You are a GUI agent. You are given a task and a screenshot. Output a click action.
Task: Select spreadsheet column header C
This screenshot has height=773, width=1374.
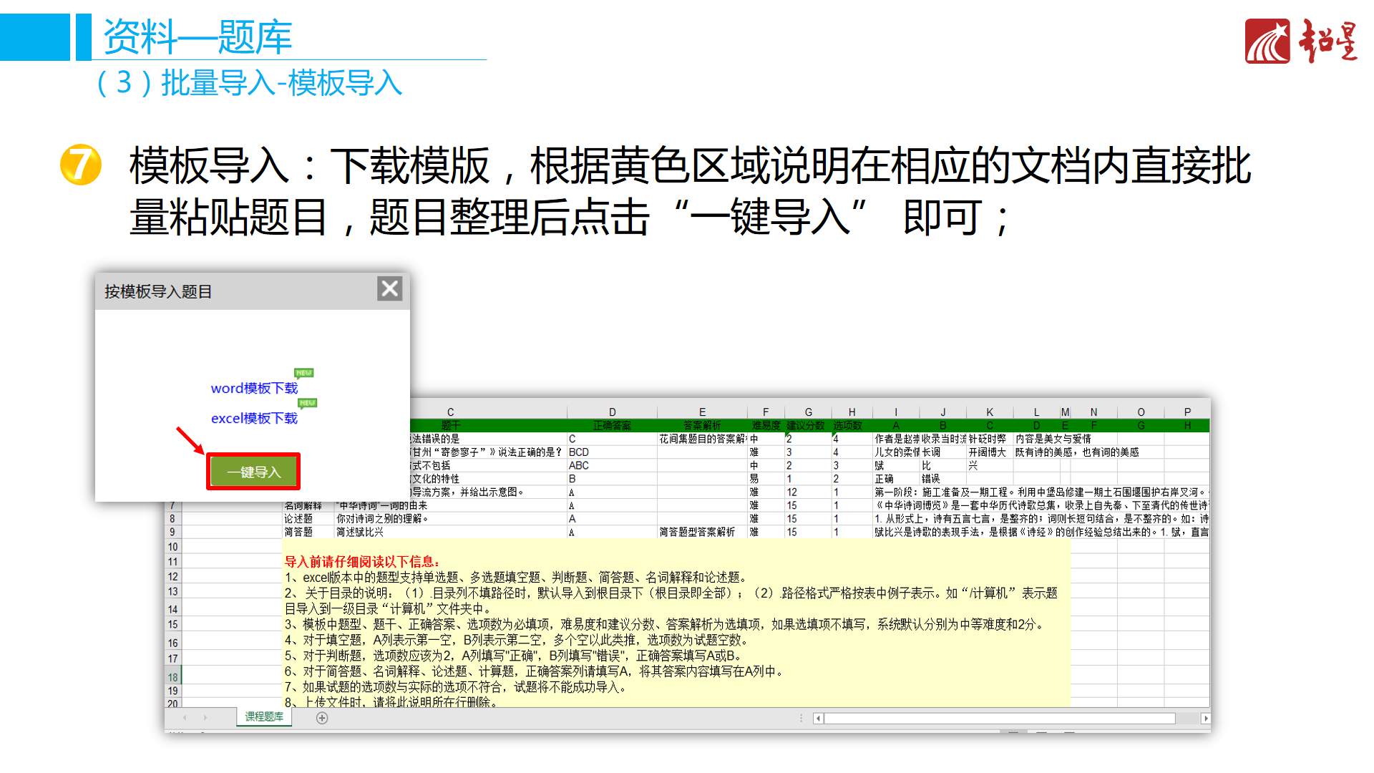[451, 412]
